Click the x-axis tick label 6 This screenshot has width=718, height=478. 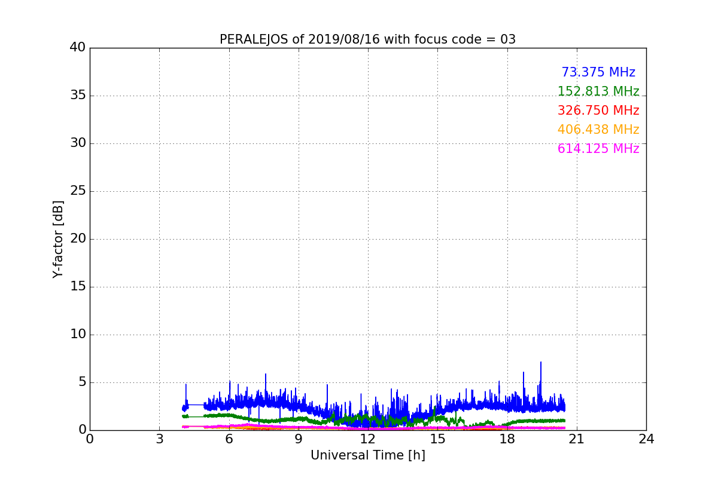(x=229, y=439)
